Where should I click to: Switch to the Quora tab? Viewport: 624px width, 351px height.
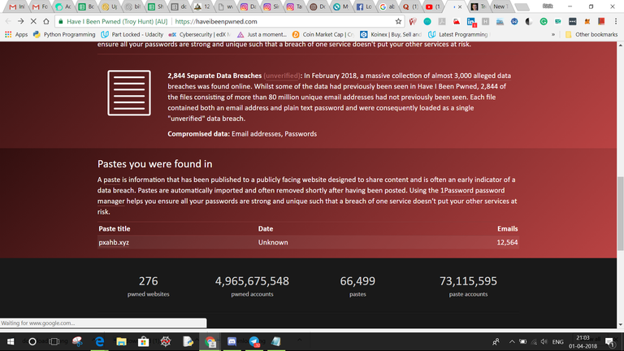pyautogui.click(x=409, y=6)
